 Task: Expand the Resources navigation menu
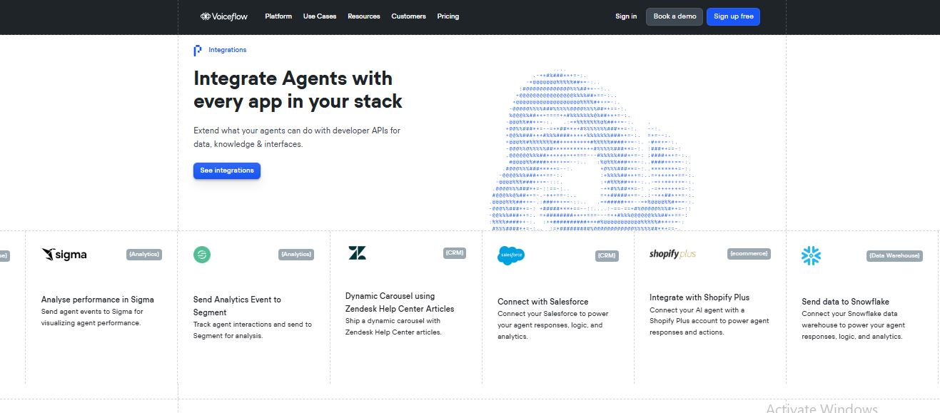click(x=364, y=16)
